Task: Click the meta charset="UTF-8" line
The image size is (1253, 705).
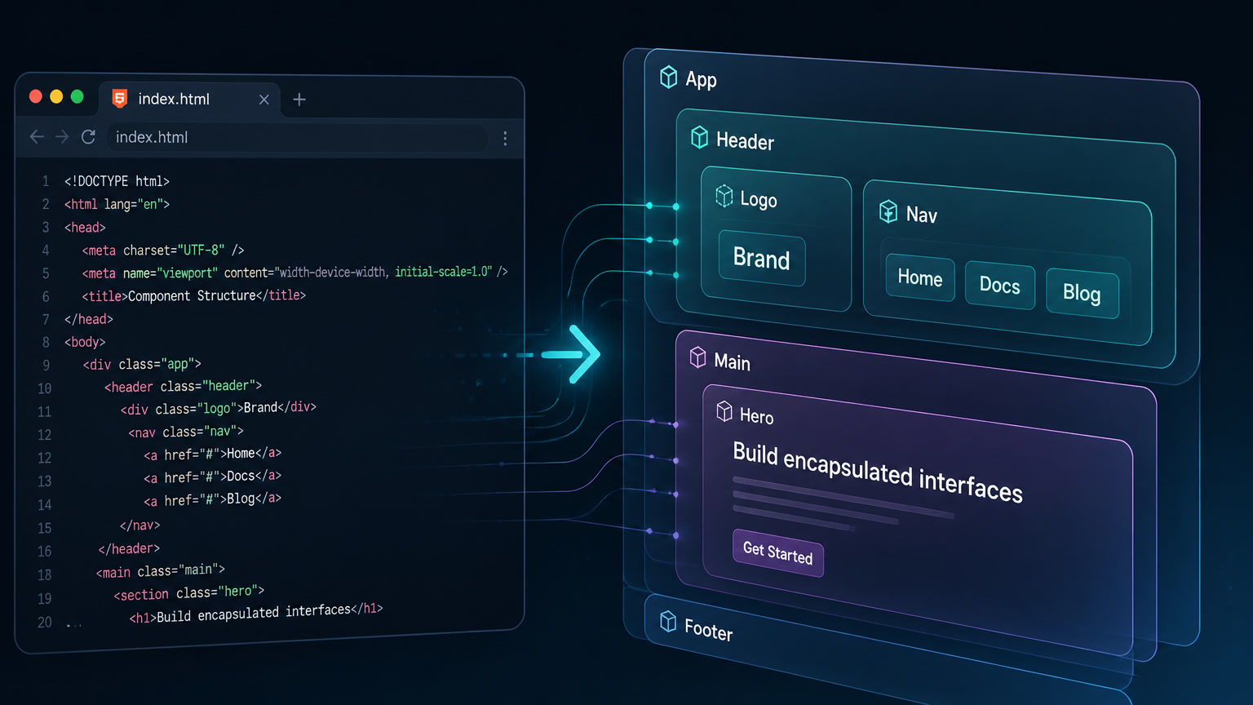Action: (163, 250)
